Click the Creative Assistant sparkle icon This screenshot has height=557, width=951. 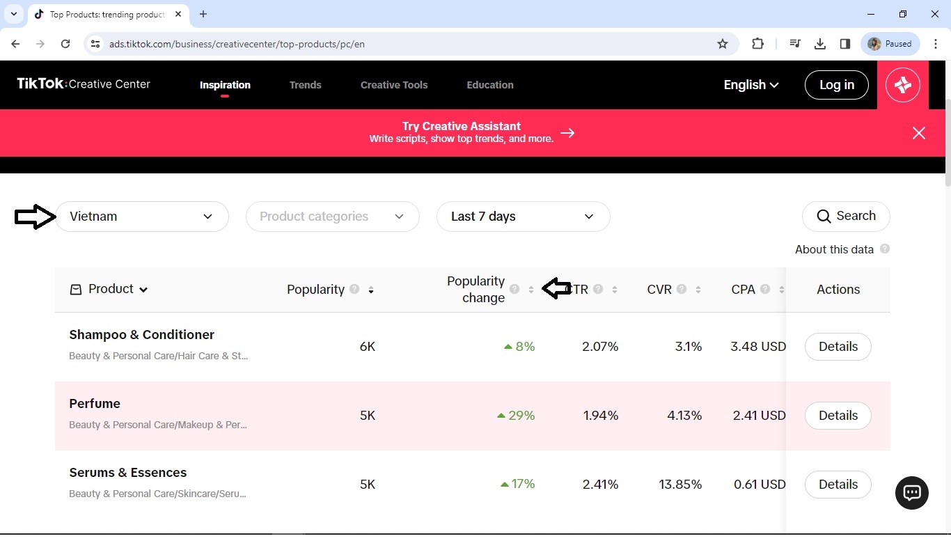tap(903, 85)
